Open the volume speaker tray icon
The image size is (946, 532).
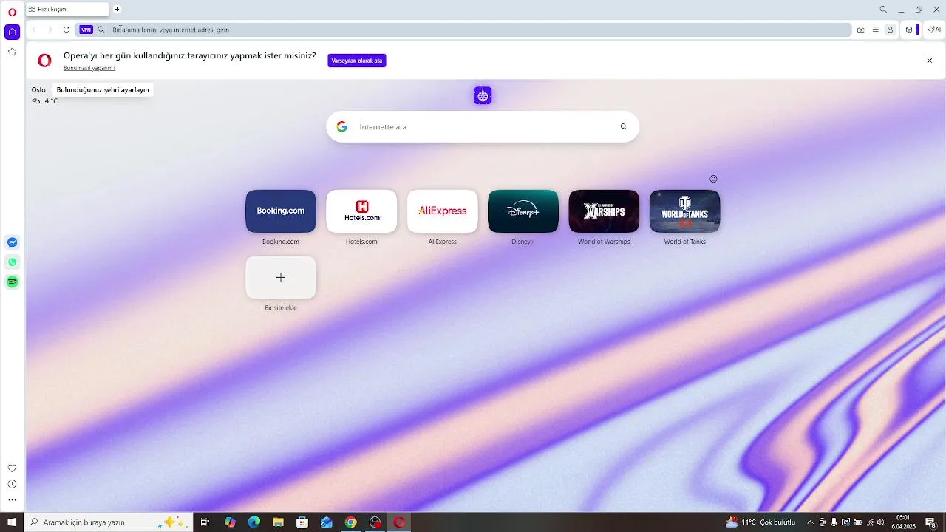(881, 522)
